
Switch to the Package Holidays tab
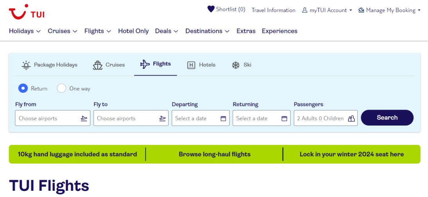(49, 65)
